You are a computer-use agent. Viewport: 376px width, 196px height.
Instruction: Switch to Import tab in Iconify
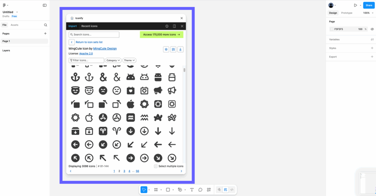pos(72,26)
